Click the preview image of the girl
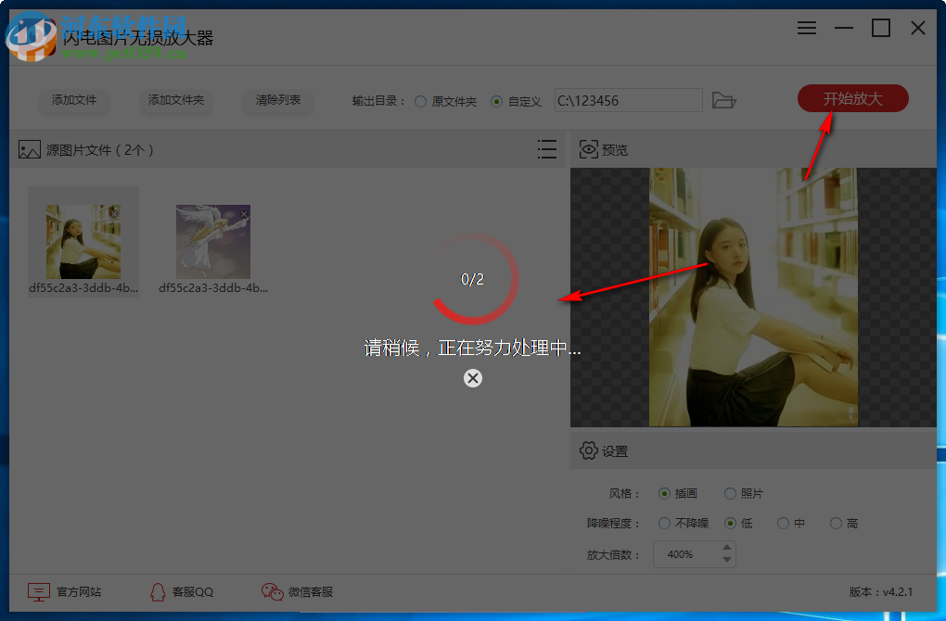Screen dimensions: 946x621 point(753,298)
